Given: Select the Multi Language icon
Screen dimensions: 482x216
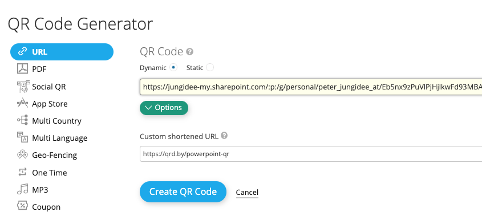Looking at the screenshot, I should 22,137.
